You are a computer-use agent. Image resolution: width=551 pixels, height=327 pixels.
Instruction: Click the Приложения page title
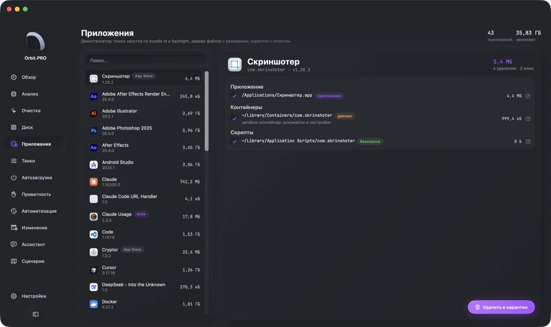point(107,33)
